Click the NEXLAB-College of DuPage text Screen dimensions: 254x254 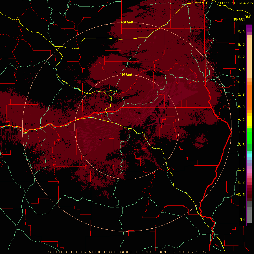coord(225,3)
